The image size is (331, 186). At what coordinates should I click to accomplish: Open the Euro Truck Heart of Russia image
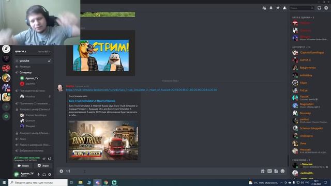coord(103,140)
